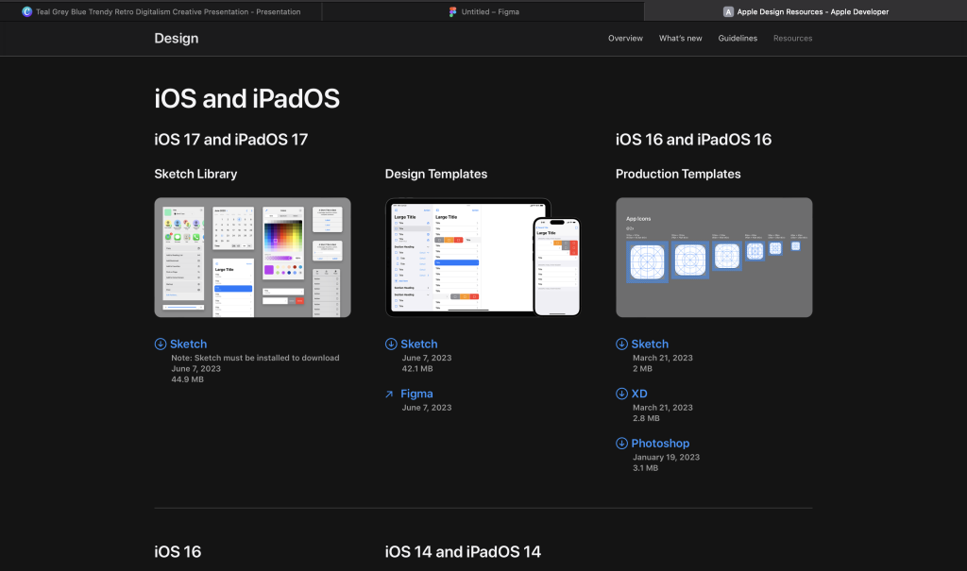Viewport: 967px width, 571px height.
Task: Click the download icon beside Photoshop
Action: (621, 443)
